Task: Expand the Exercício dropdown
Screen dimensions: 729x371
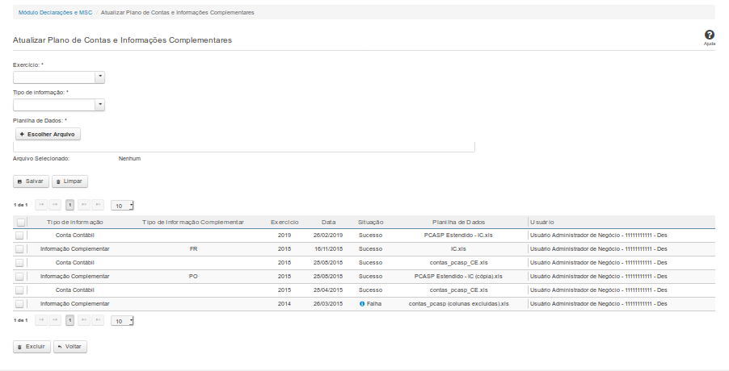Action: point(100,77)
